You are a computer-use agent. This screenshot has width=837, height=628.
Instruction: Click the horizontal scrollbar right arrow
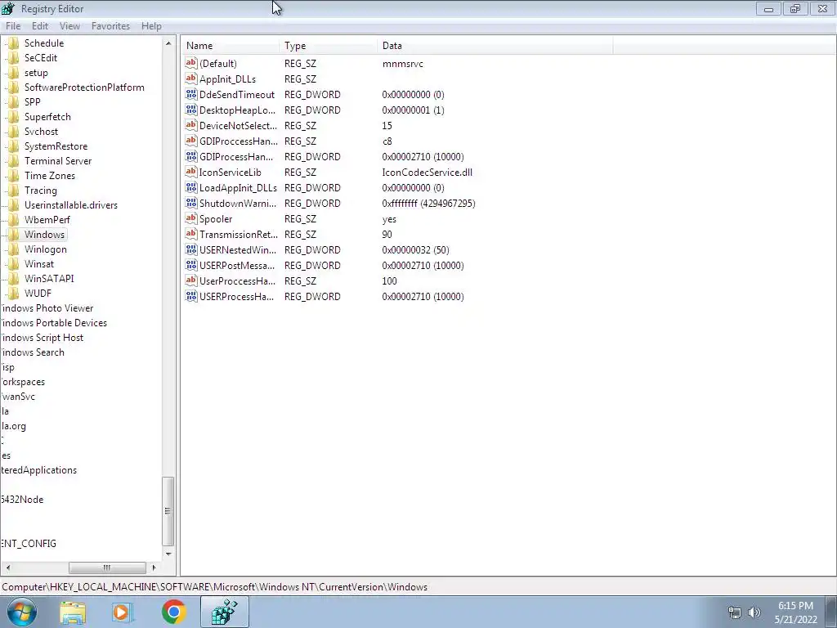[x=154, y=567]
